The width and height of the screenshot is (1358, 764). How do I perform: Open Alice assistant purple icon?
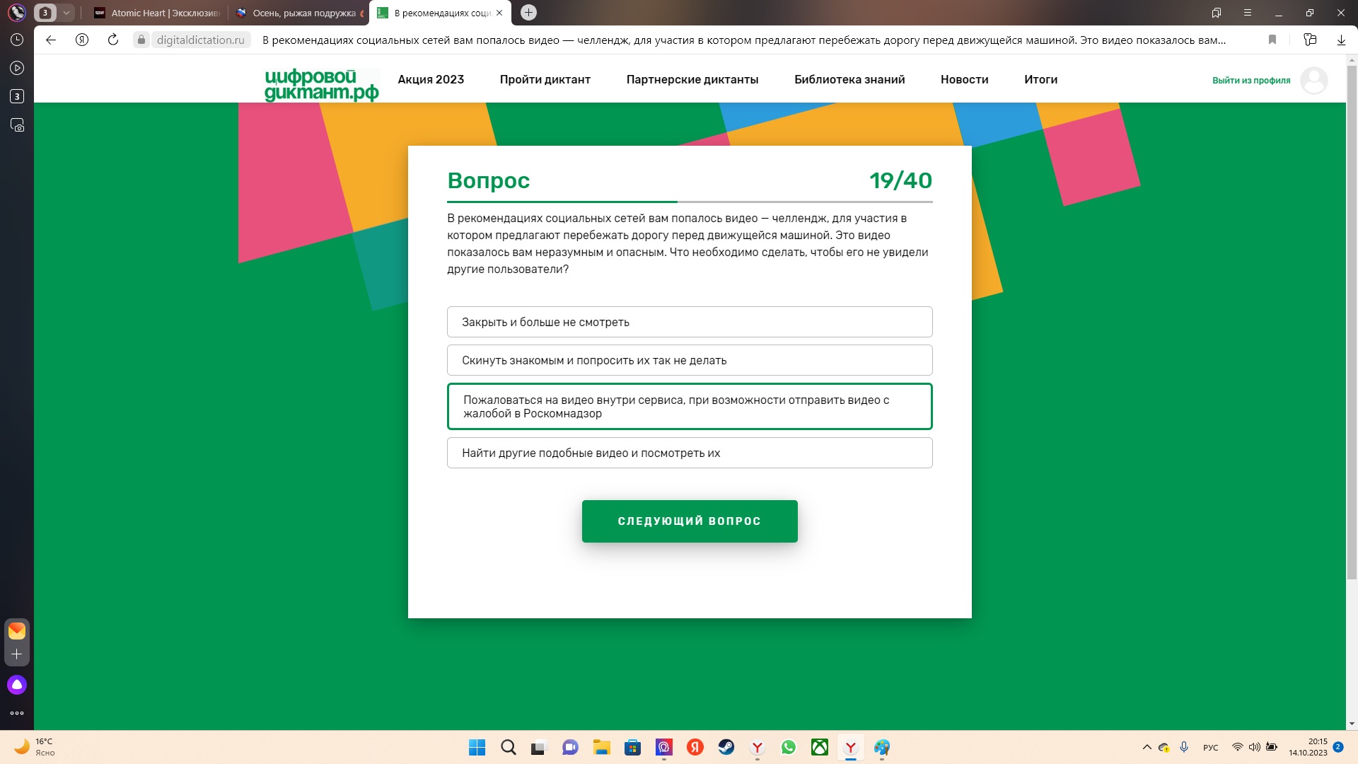17,685
